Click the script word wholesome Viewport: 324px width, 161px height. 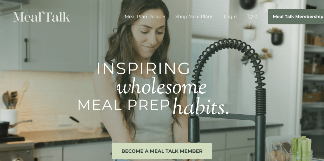[x=161, y=86]
